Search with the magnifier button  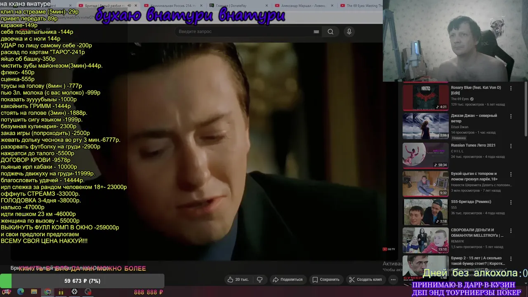click(330, 32)
